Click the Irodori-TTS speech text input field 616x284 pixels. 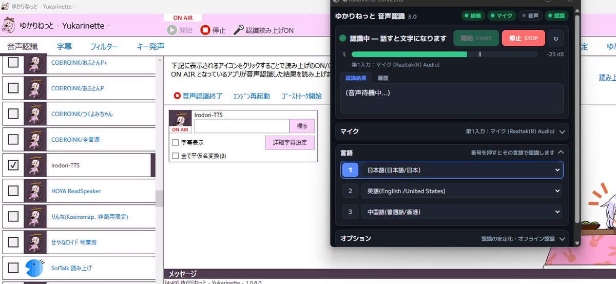point(242,126)
